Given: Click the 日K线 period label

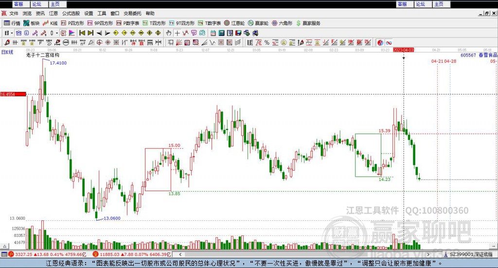Looking at the screenshot, I should coord(7,52).
